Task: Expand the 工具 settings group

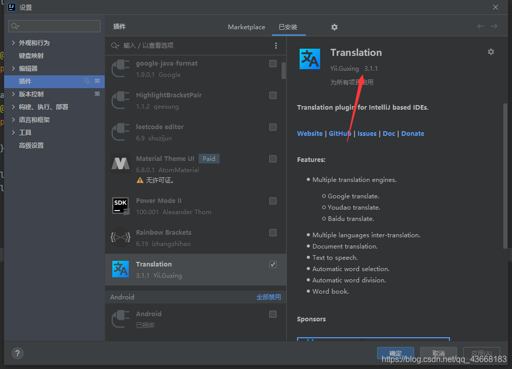Action: click(x=13, y=132)
